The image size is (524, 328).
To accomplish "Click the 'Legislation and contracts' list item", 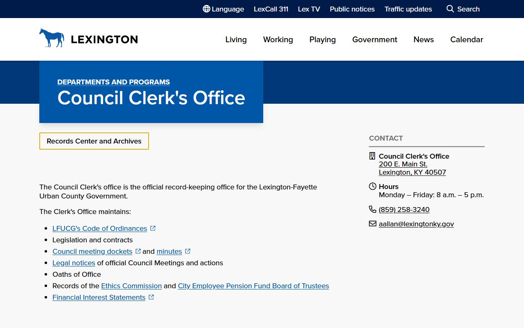I will (x=93, y=240).
